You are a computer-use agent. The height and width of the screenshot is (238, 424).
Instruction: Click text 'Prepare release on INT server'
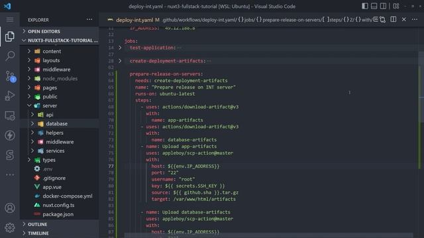[193, 87]
